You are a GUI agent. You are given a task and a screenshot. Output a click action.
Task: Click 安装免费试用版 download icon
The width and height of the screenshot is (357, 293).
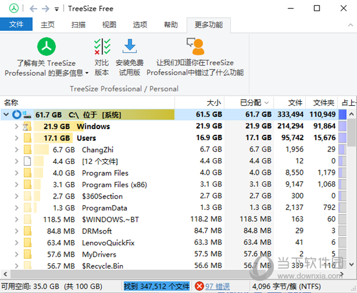[x=130, y=46]
